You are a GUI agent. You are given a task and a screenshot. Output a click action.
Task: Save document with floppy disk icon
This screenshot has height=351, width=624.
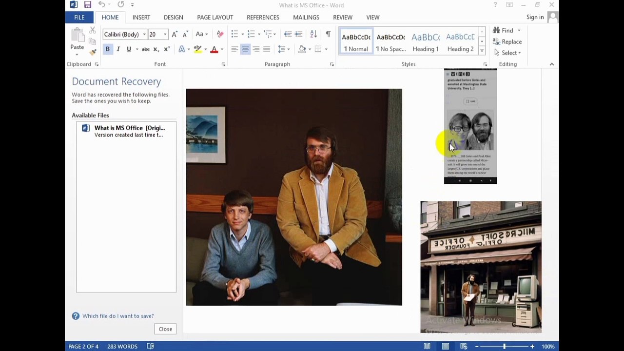click(x=88, y=5)
